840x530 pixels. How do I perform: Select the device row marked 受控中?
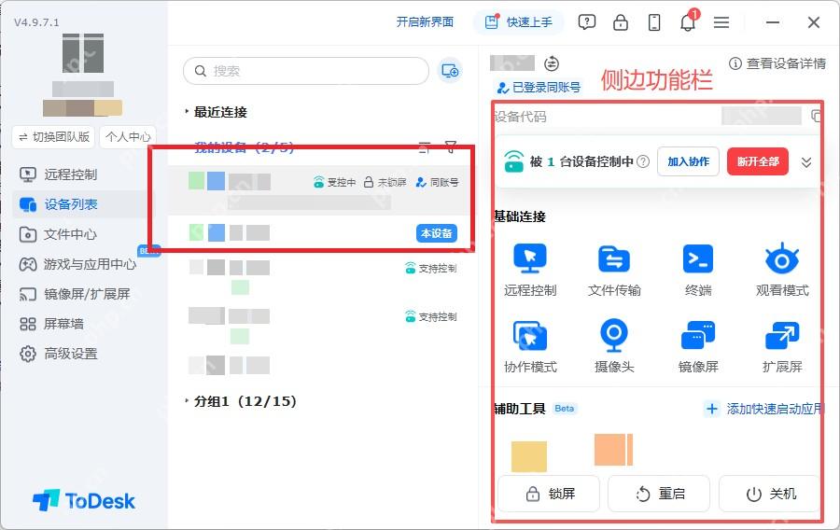coord(320,190)
